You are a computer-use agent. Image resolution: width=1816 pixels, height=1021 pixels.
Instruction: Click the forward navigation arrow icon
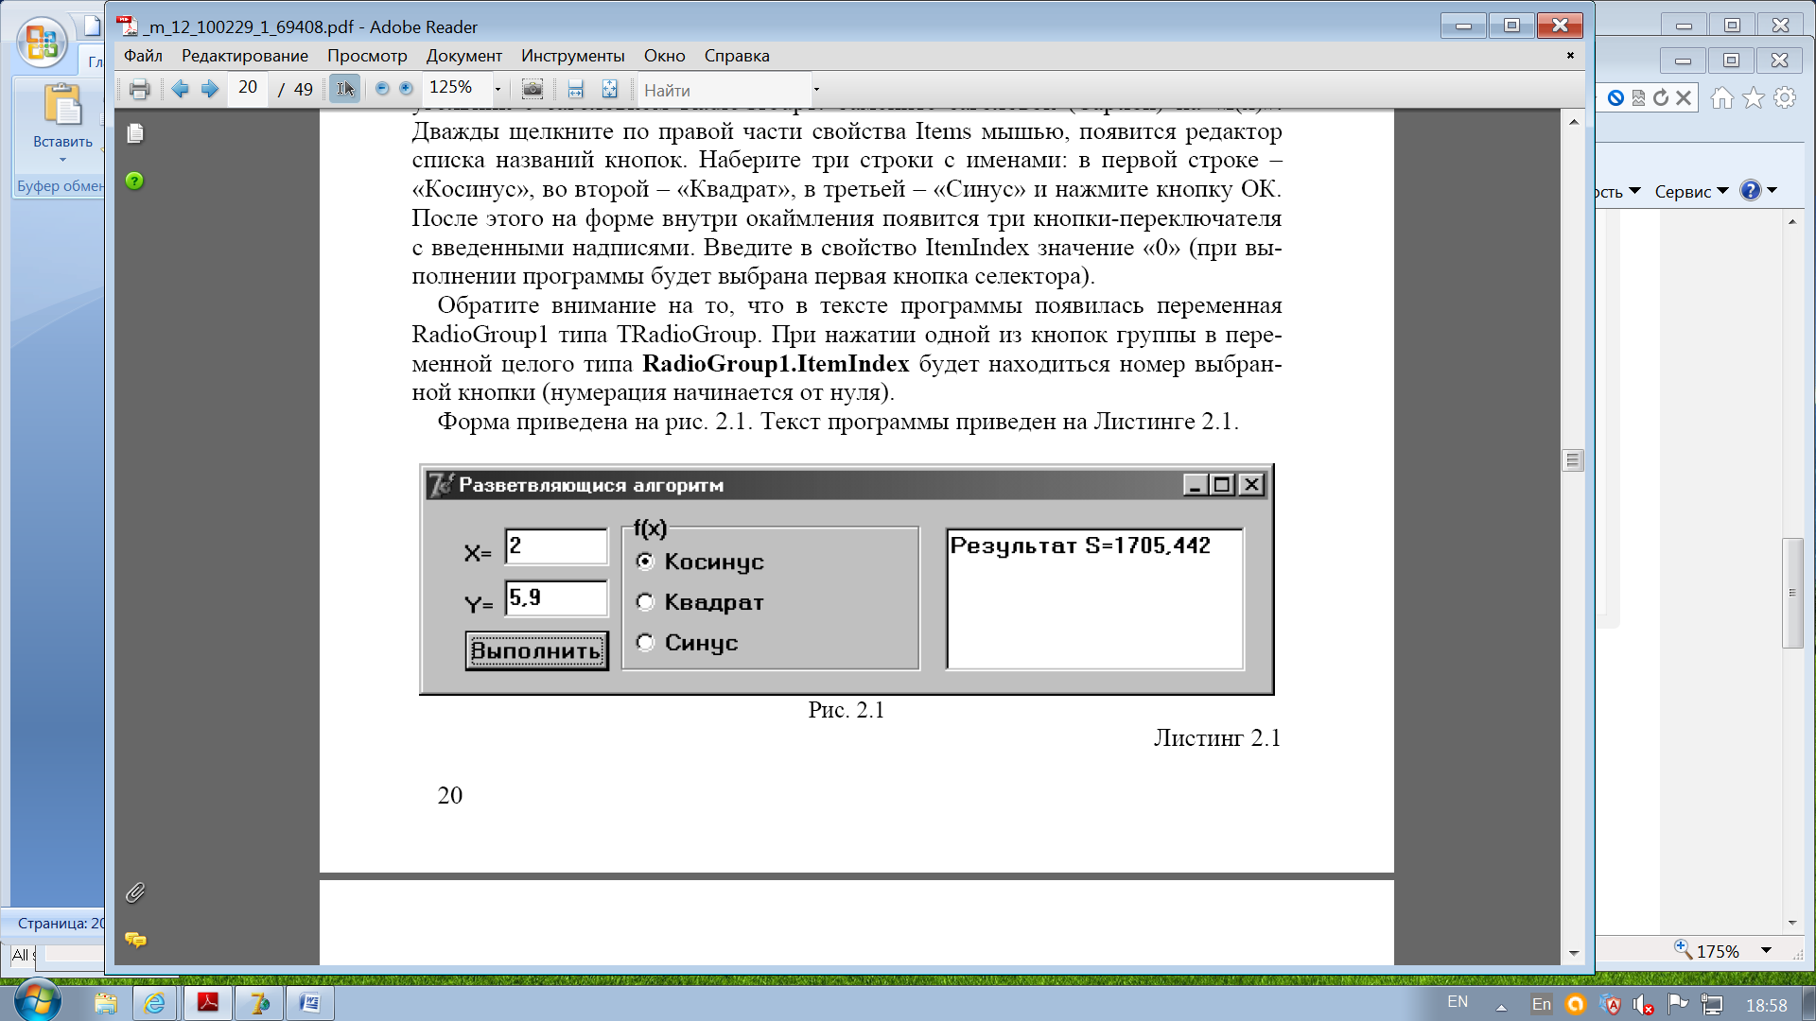(x=210, y=89)
